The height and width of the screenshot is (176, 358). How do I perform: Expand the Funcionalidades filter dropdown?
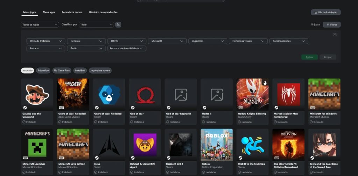[x=289, y=41]
